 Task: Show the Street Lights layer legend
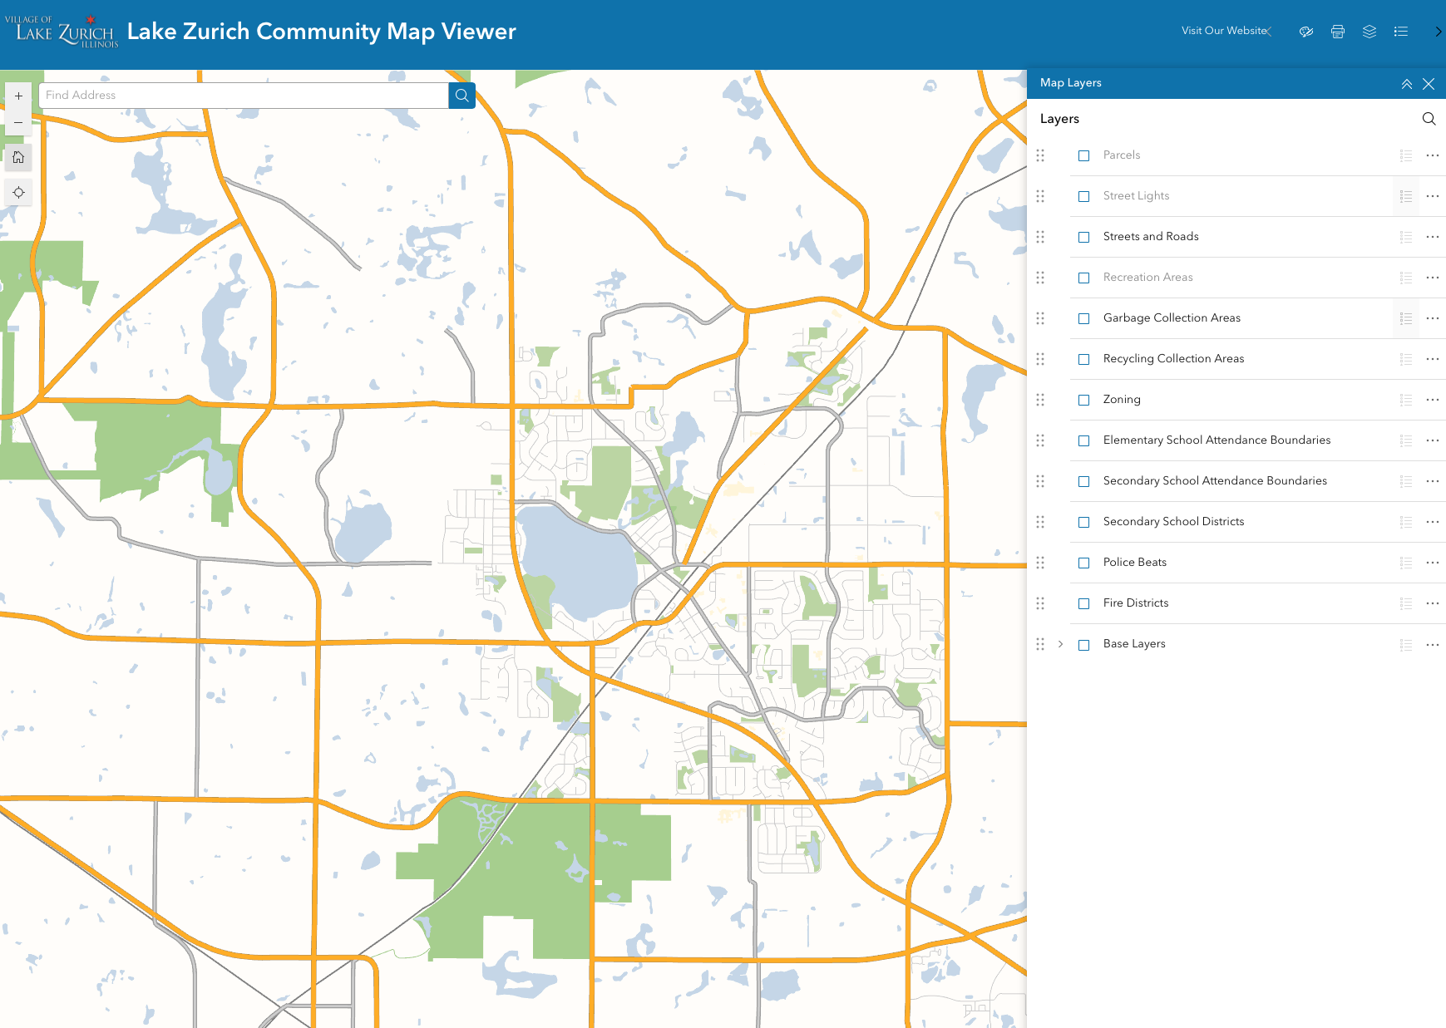pos(1406,196)
